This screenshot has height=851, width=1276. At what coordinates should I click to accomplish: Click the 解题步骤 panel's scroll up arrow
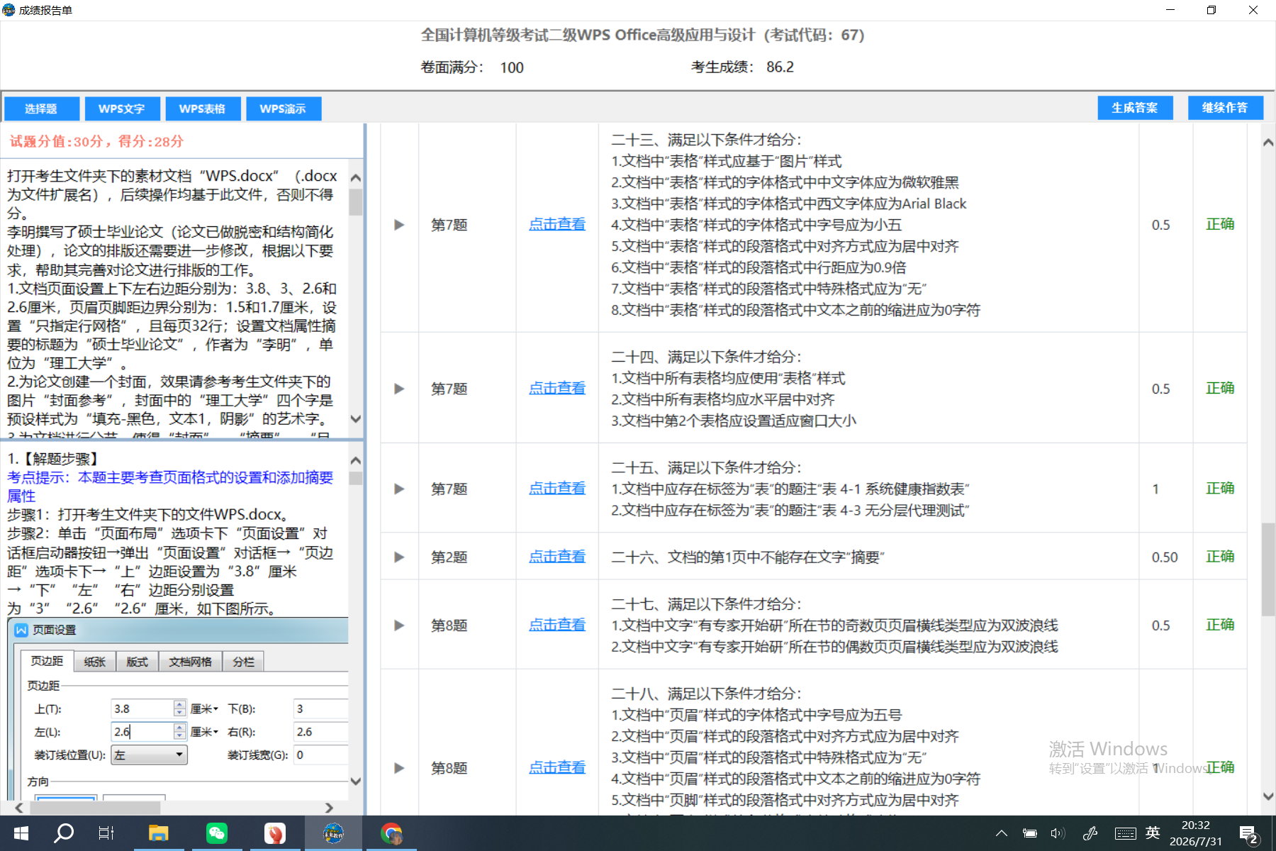click(x=356, y=460)
